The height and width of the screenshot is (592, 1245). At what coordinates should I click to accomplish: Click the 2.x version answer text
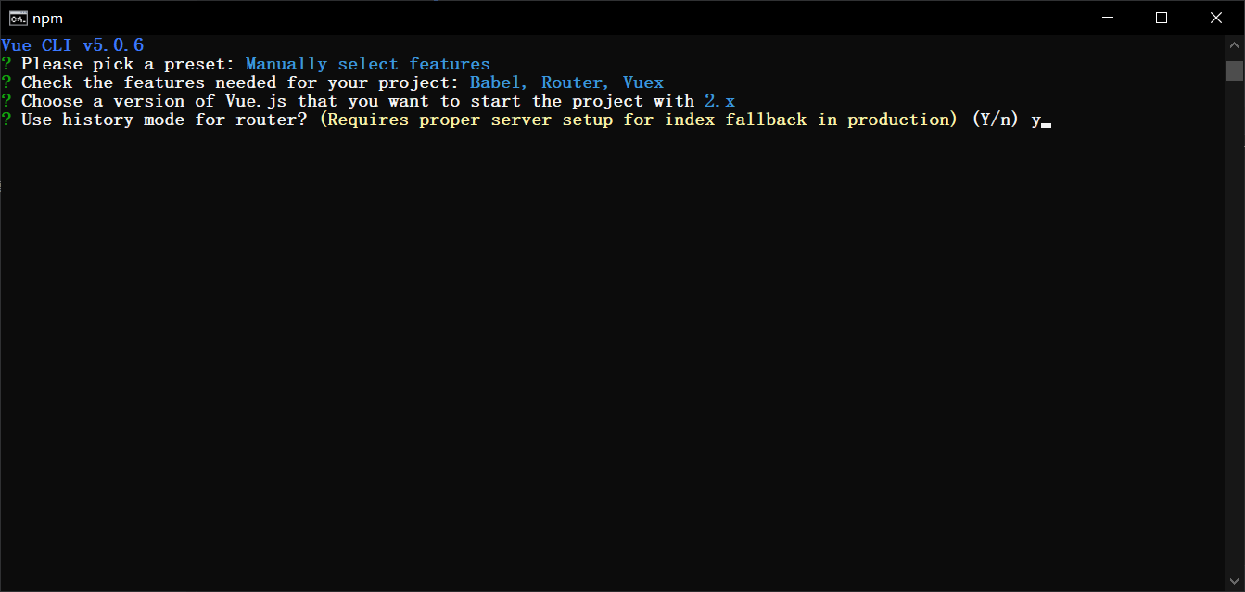(719, 100)
